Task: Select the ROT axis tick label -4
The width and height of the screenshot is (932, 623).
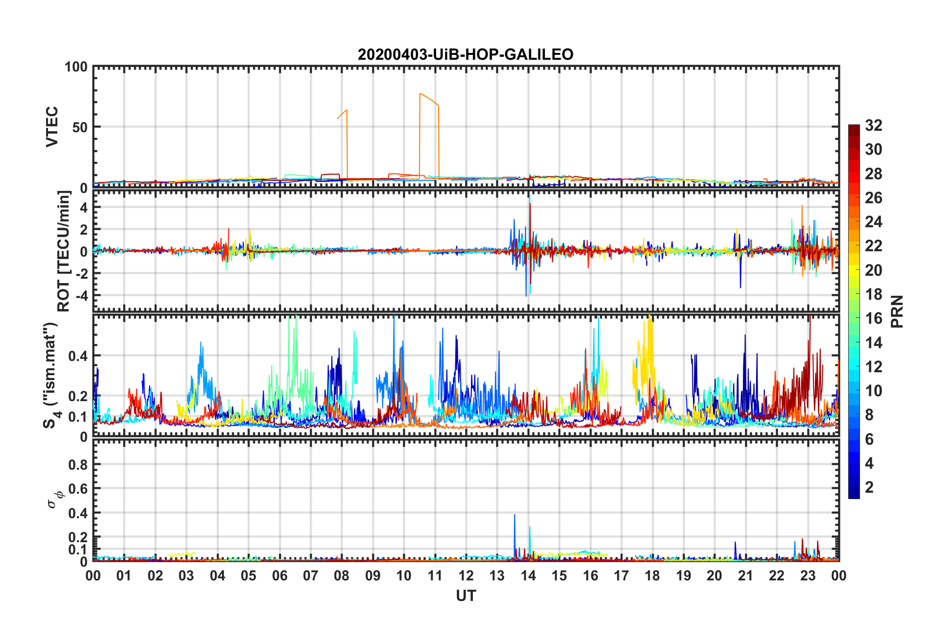Action: pyautogui.click(x=81, y=295)
